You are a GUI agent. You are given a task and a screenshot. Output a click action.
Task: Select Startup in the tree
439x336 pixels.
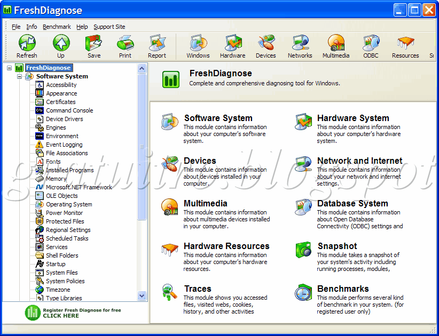[56, 264]
